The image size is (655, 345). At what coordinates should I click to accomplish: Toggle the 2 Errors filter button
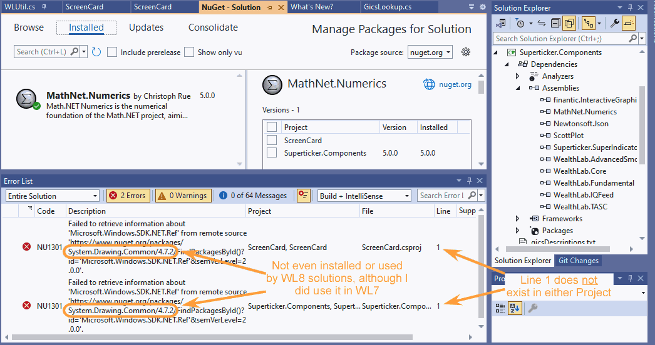[x=128, y=196]
